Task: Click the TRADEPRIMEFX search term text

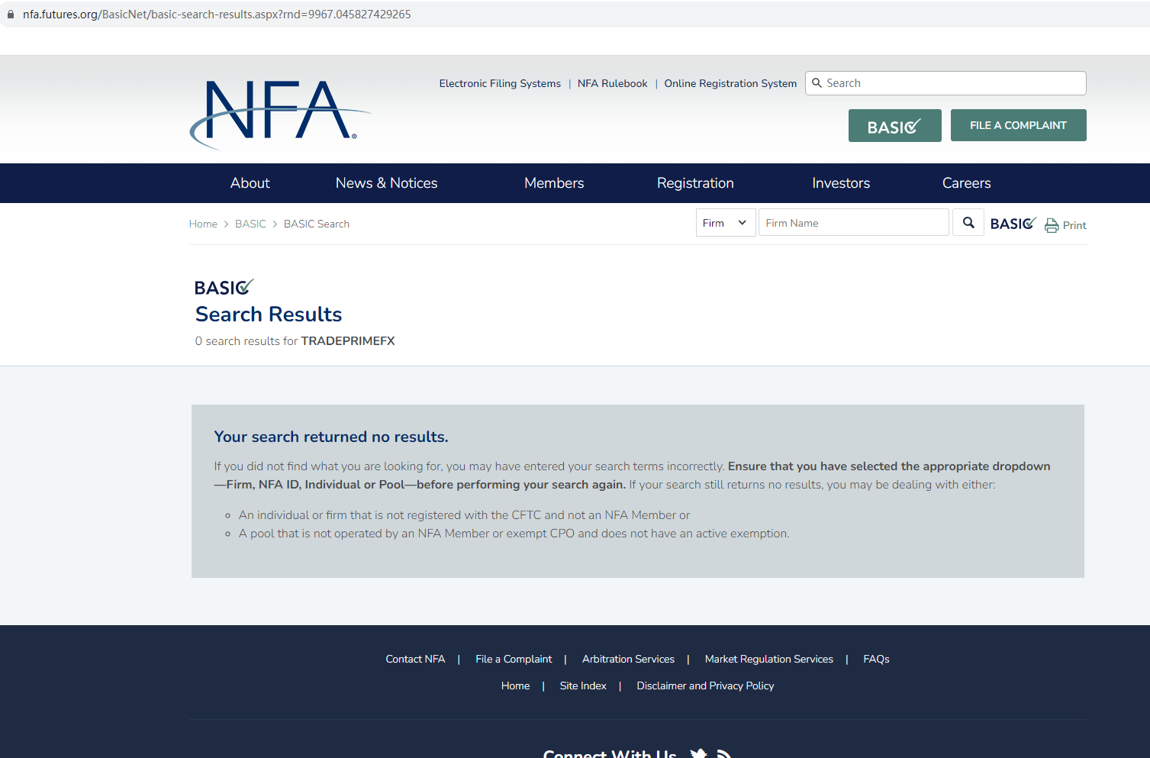Action: point(348,341)
